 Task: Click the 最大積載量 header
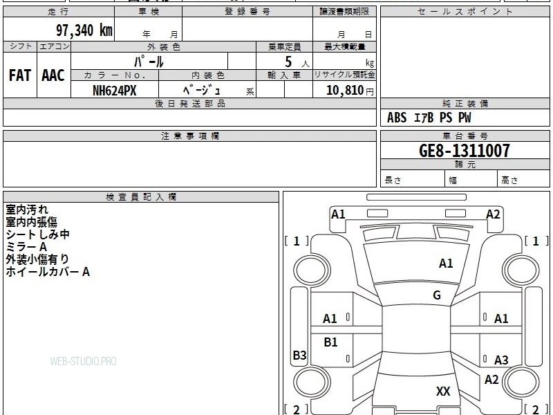coord(344,46)
